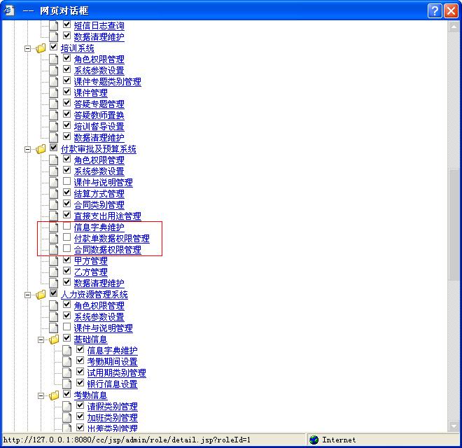Toggle the 付款审批及预算系统 checkbox

(x=54, y=148)
